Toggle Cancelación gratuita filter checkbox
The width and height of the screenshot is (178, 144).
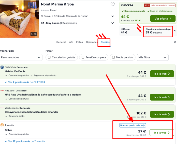(49, 57)
